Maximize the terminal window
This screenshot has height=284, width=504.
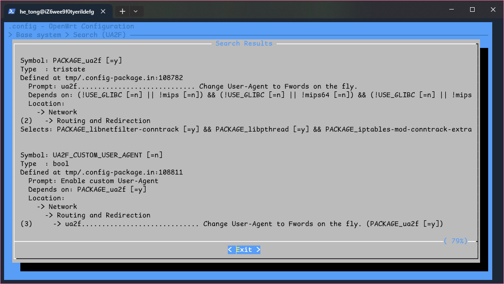[472, 9]
